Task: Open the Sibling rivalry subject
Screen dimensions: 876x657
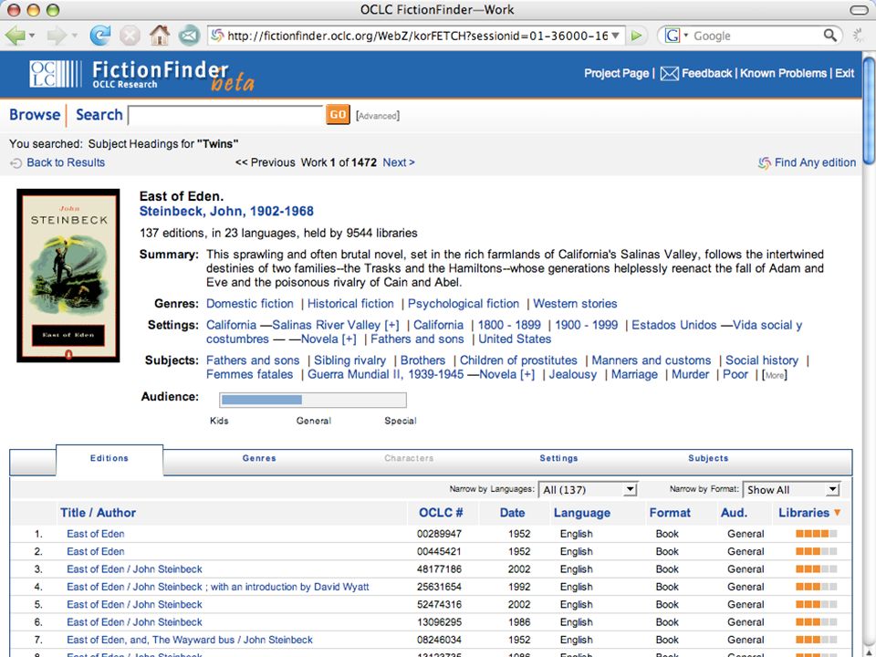Action: [349, 360]
